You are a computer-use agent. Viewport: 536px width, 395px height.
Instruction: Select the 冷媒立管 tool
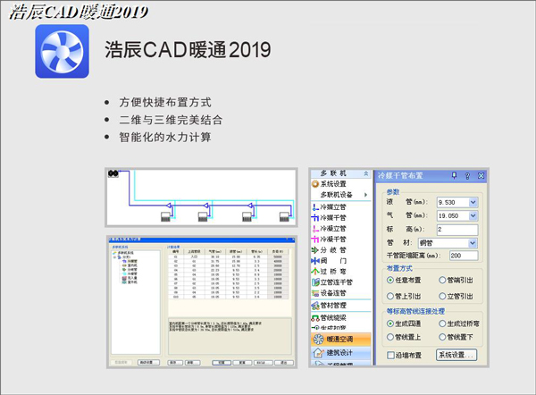tap(329, 207)
